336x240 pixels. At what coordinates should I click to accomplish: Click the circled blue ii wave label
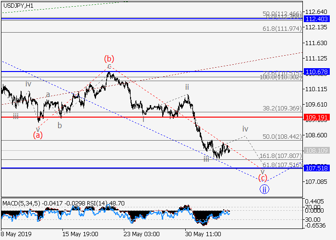tap(264, 189)
